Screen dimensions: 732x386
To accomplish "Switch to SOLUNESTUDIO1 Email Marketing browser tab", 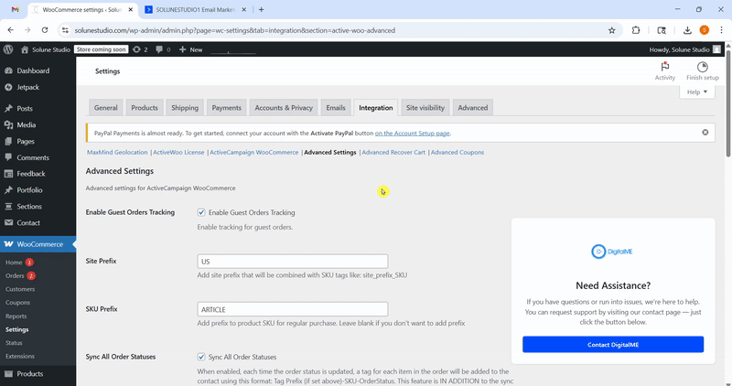I will [x=196, y=9].
